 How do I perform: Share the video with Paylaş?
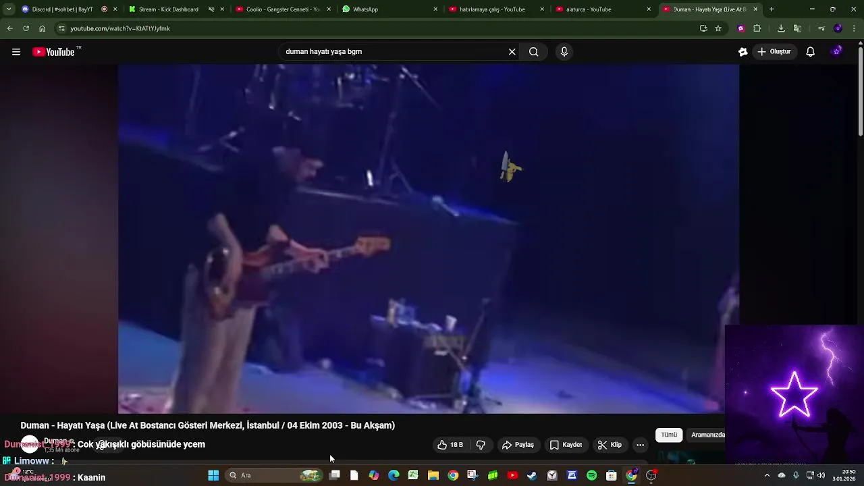coord(518,445)
